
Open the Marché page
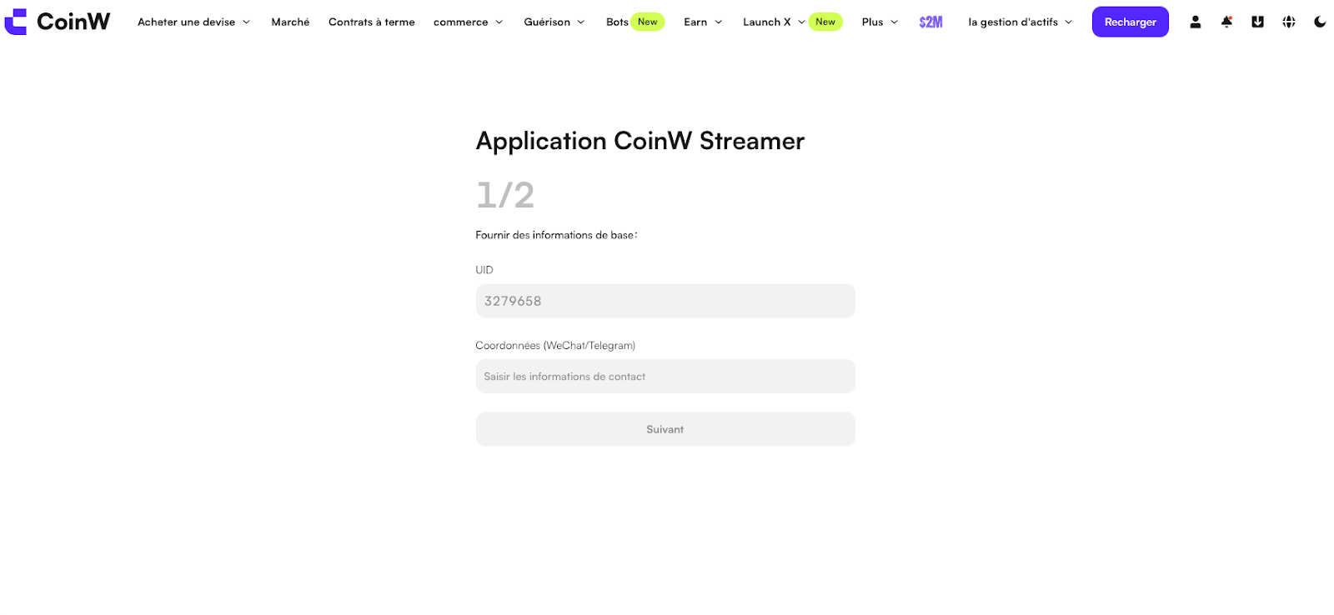[290, 22]
